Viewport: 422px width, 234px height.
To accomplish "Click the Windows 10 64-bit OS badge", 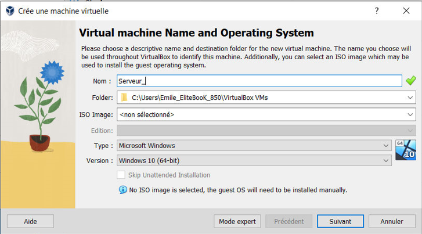I will [405, 150].
